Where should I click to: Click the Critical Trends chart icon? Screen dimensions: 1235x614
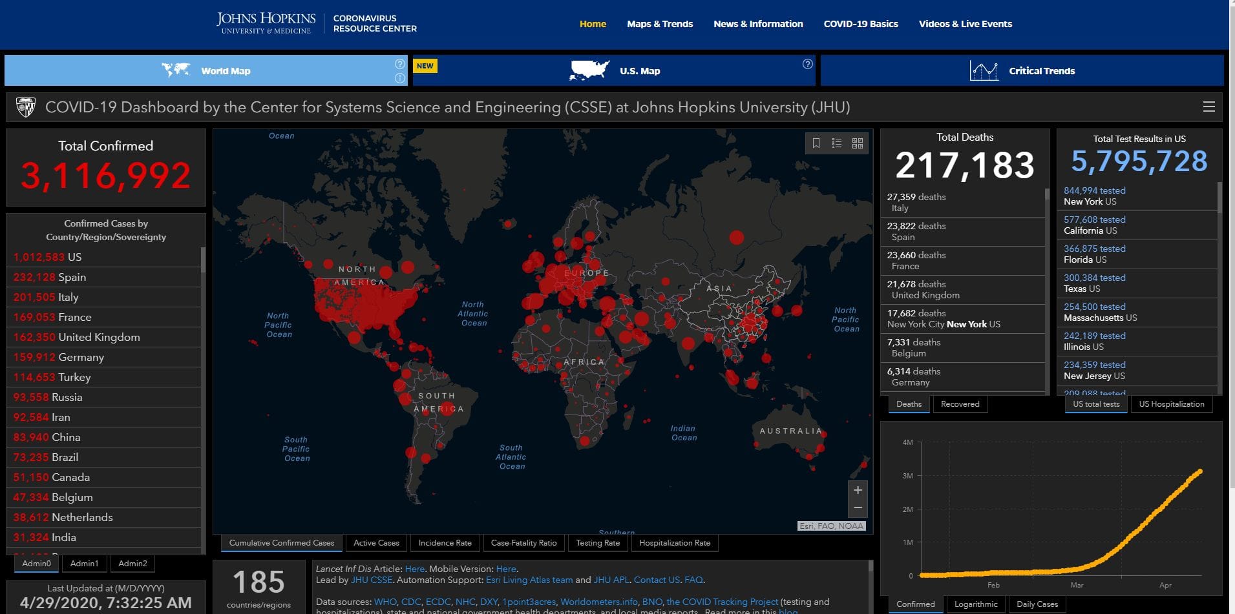click(984, 70)
